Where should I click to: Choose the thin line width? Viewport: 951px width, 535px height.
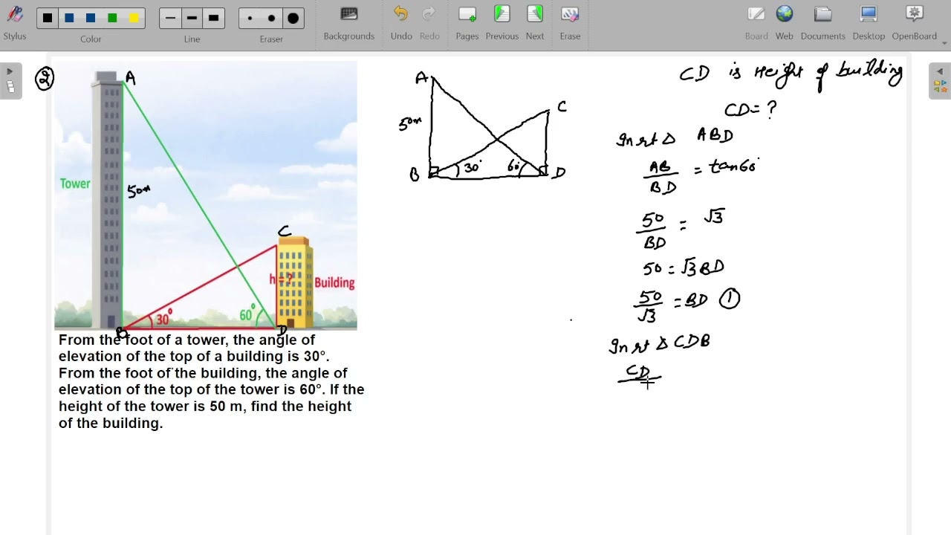[x=170, y=18]
